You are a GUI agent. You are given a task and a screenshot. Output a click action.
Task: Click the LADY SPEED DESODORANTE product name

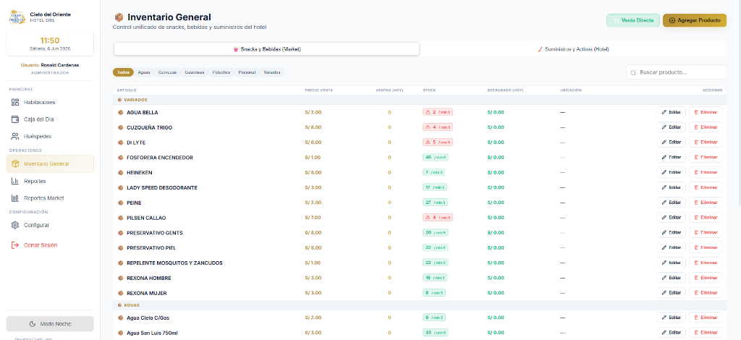pos(162,188)
